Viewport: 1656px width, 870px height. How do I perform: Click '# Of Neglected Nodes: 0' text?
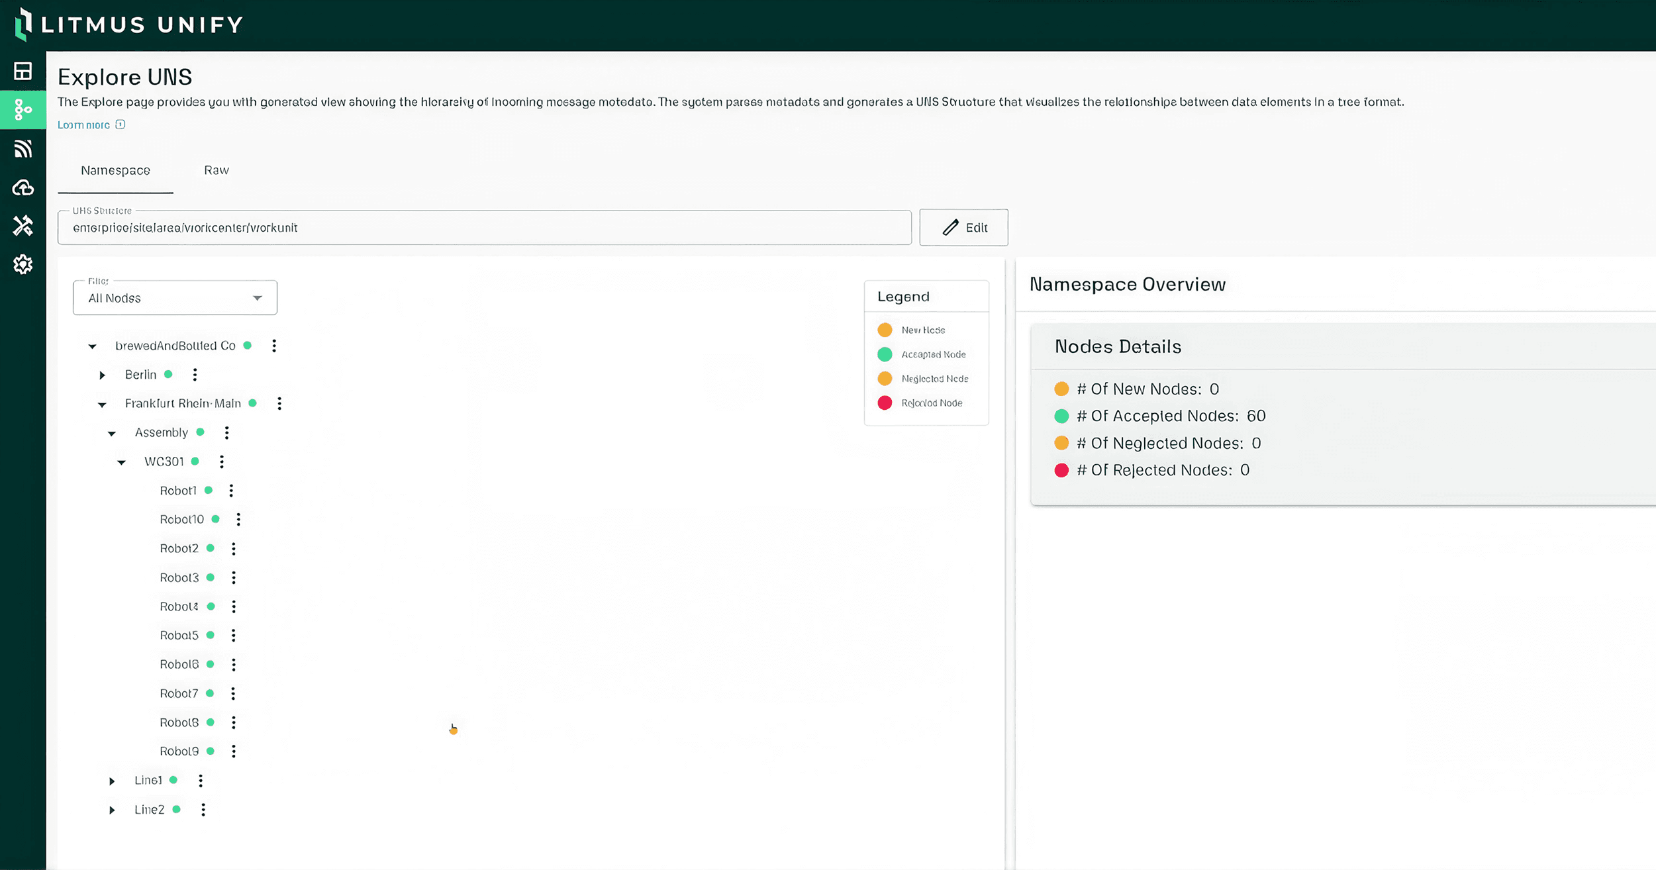pos(1169,443)
